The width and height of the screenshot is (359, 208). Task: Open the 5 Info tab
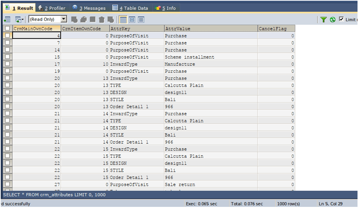pyautogui.click(x=165, y=8)
